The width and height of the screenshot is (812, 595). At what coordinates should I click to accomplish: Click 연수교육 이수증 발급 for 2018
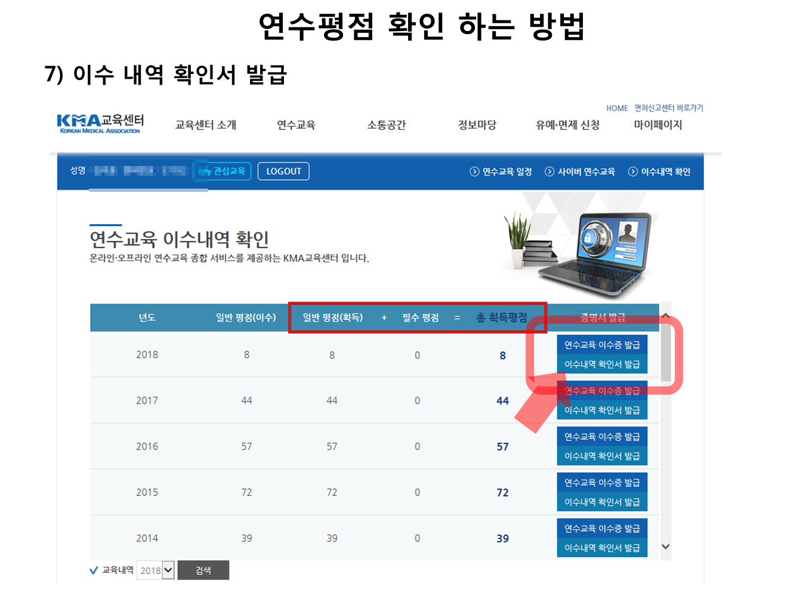(601, 345)
